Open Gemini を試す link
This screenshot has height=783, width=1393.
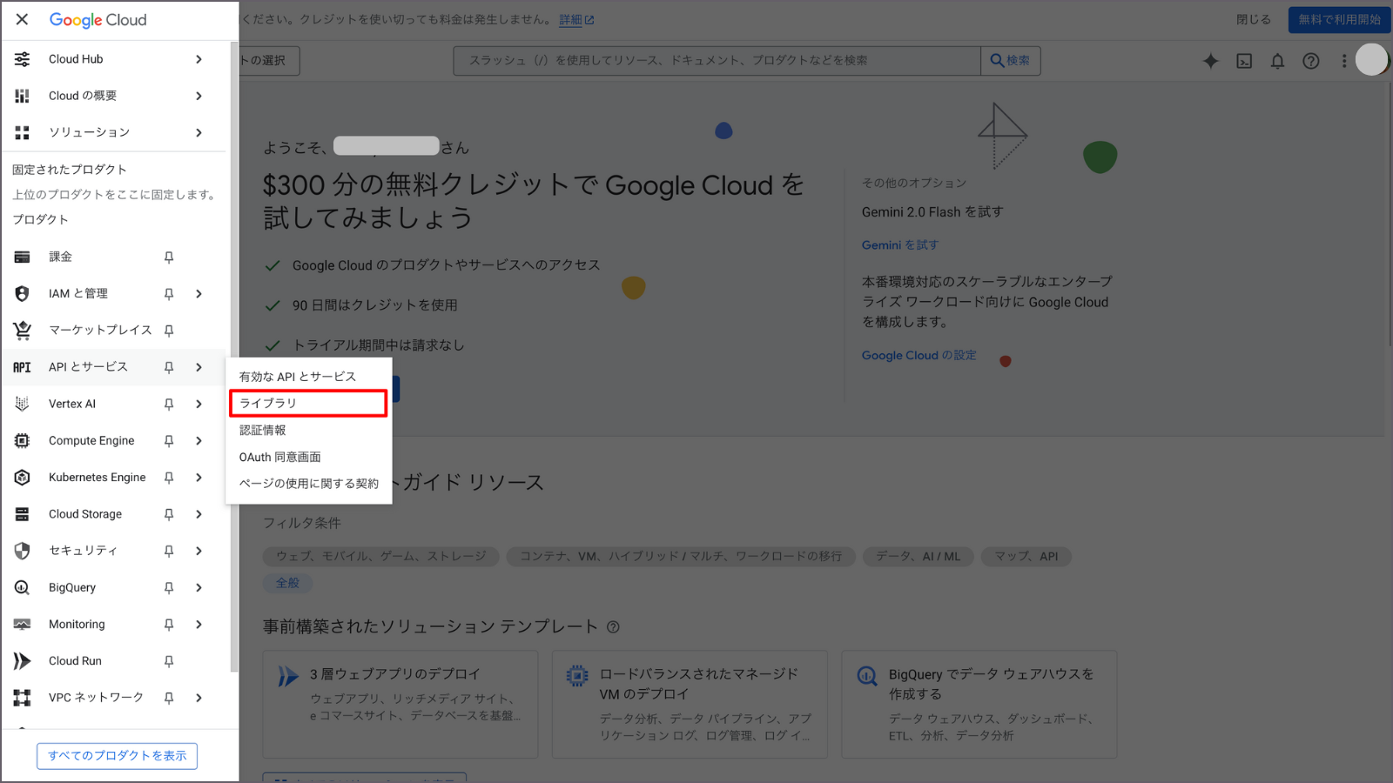pyautogui.click(x=900, y=244)
